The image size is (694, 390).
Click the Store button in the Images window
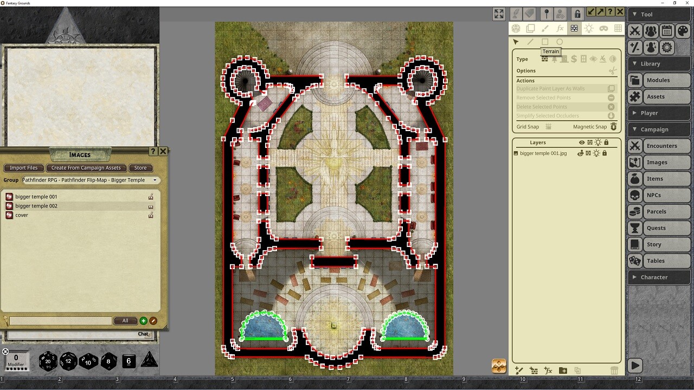140,168
